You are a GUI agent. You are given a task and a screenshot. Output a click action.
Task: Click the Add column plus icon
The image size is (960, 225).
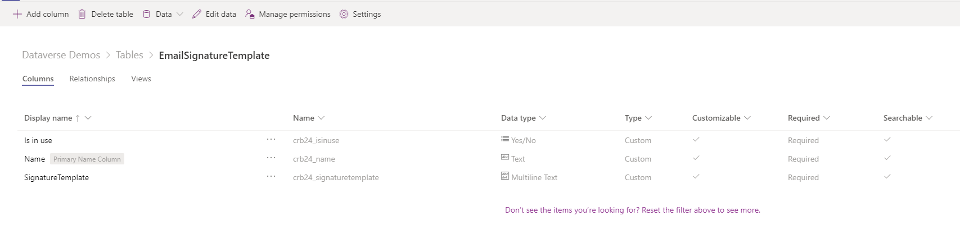click(17, 14)
